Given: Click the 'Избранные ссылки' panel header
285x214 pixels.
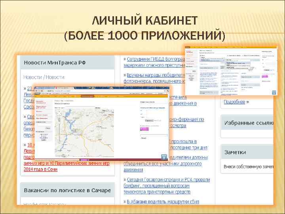Looking at the screenshot, I should pyautogui.click(x=247, y=123).
